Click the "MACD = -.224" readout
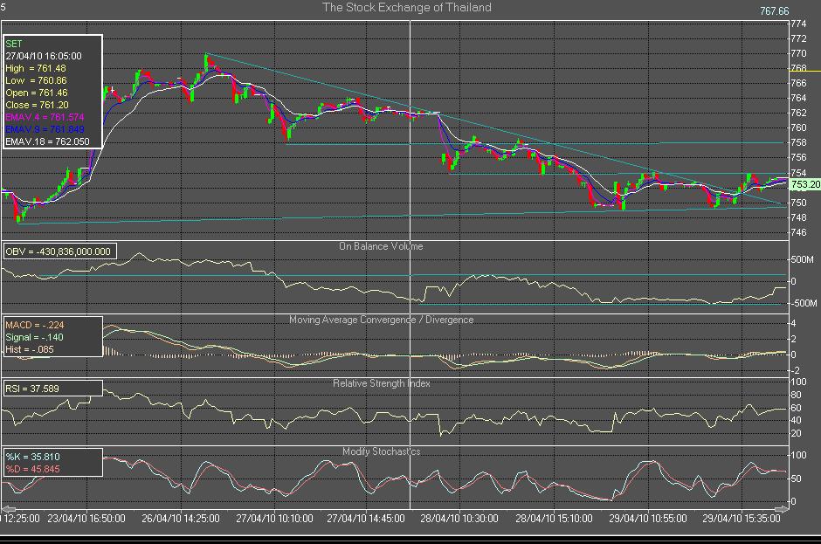The width and height of the screenshot is (821, 544). pos(35,325)
